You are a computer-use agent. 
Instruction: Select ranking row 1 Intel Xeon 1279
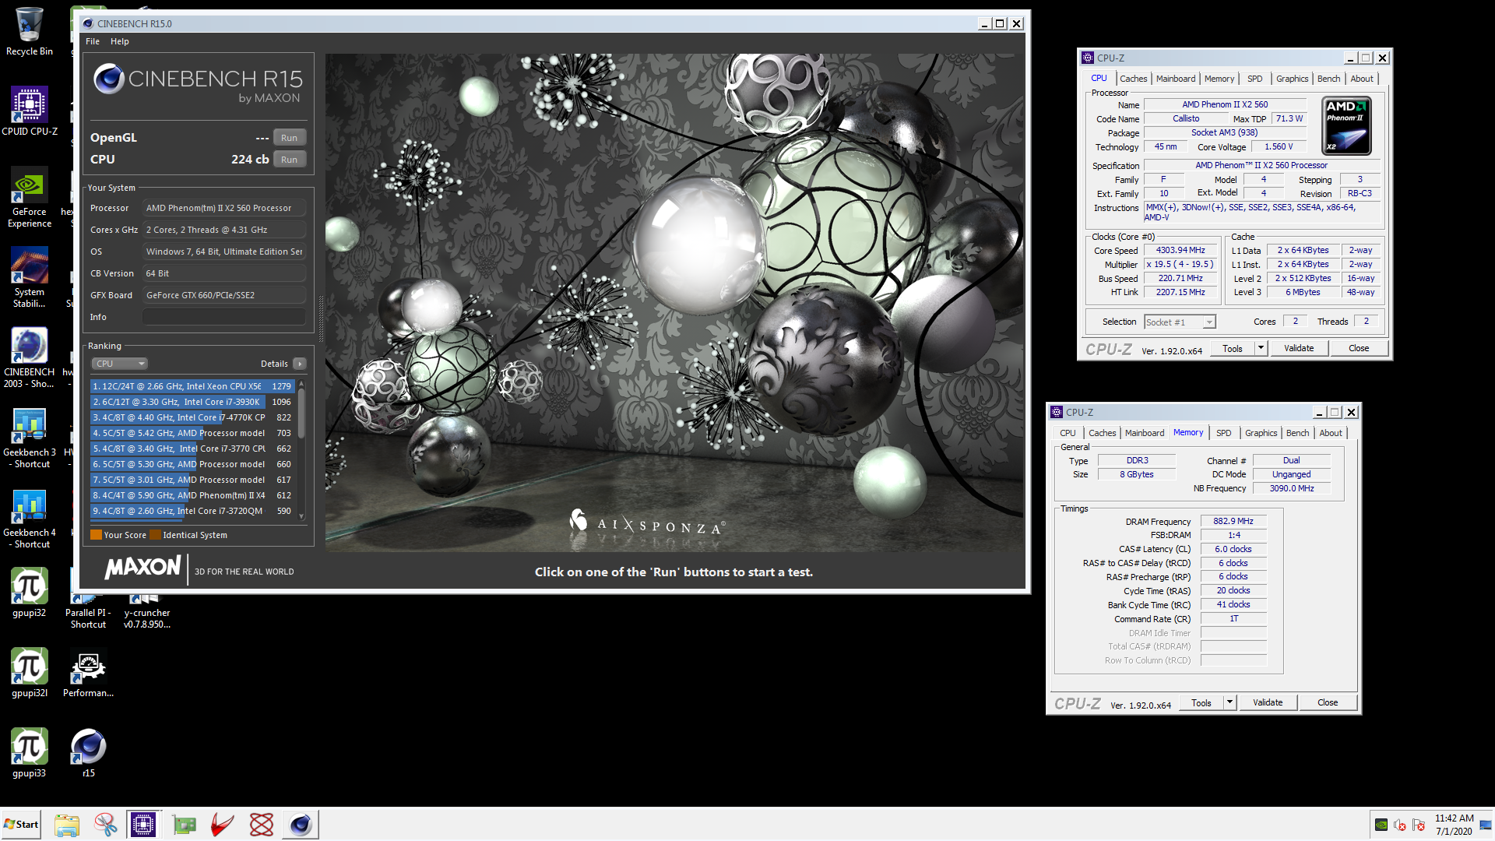pos(192,386)
